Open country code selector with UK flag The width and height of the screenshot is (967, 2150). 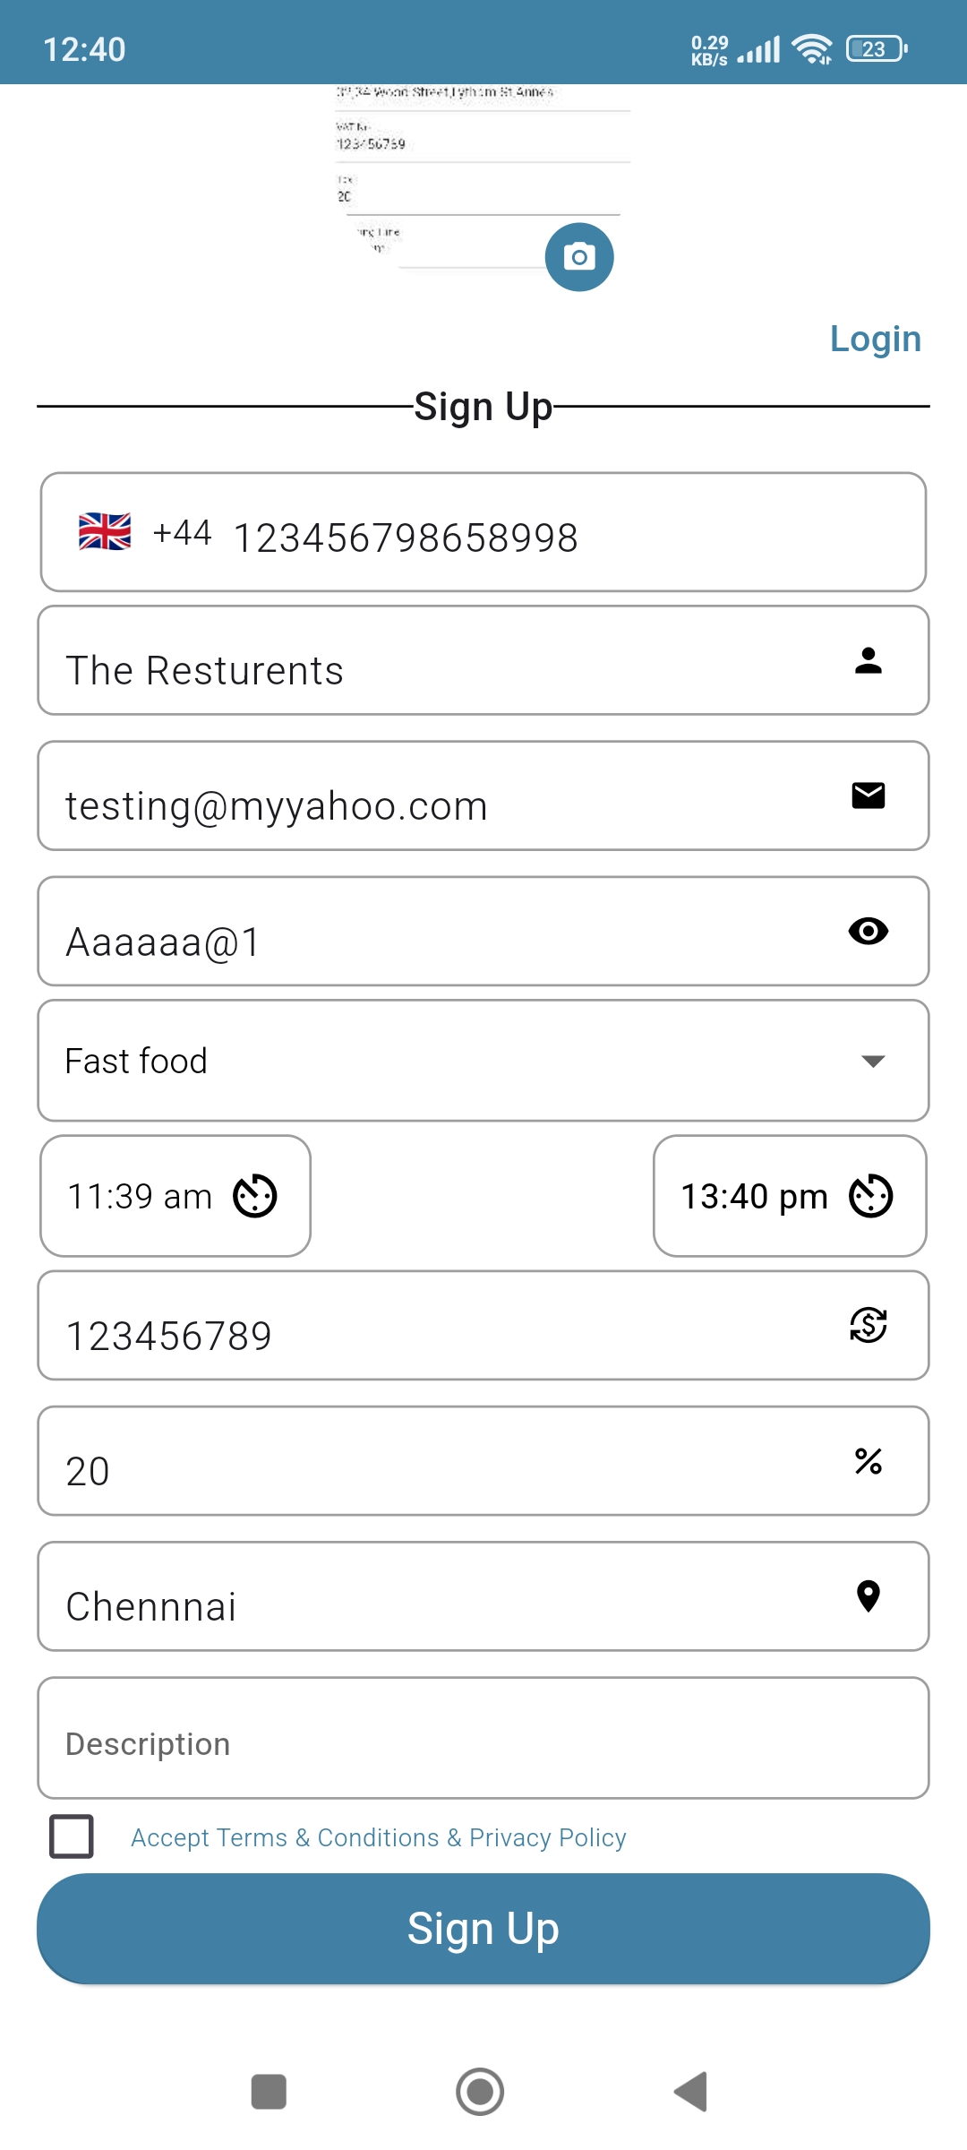click(x=143, y=532)
